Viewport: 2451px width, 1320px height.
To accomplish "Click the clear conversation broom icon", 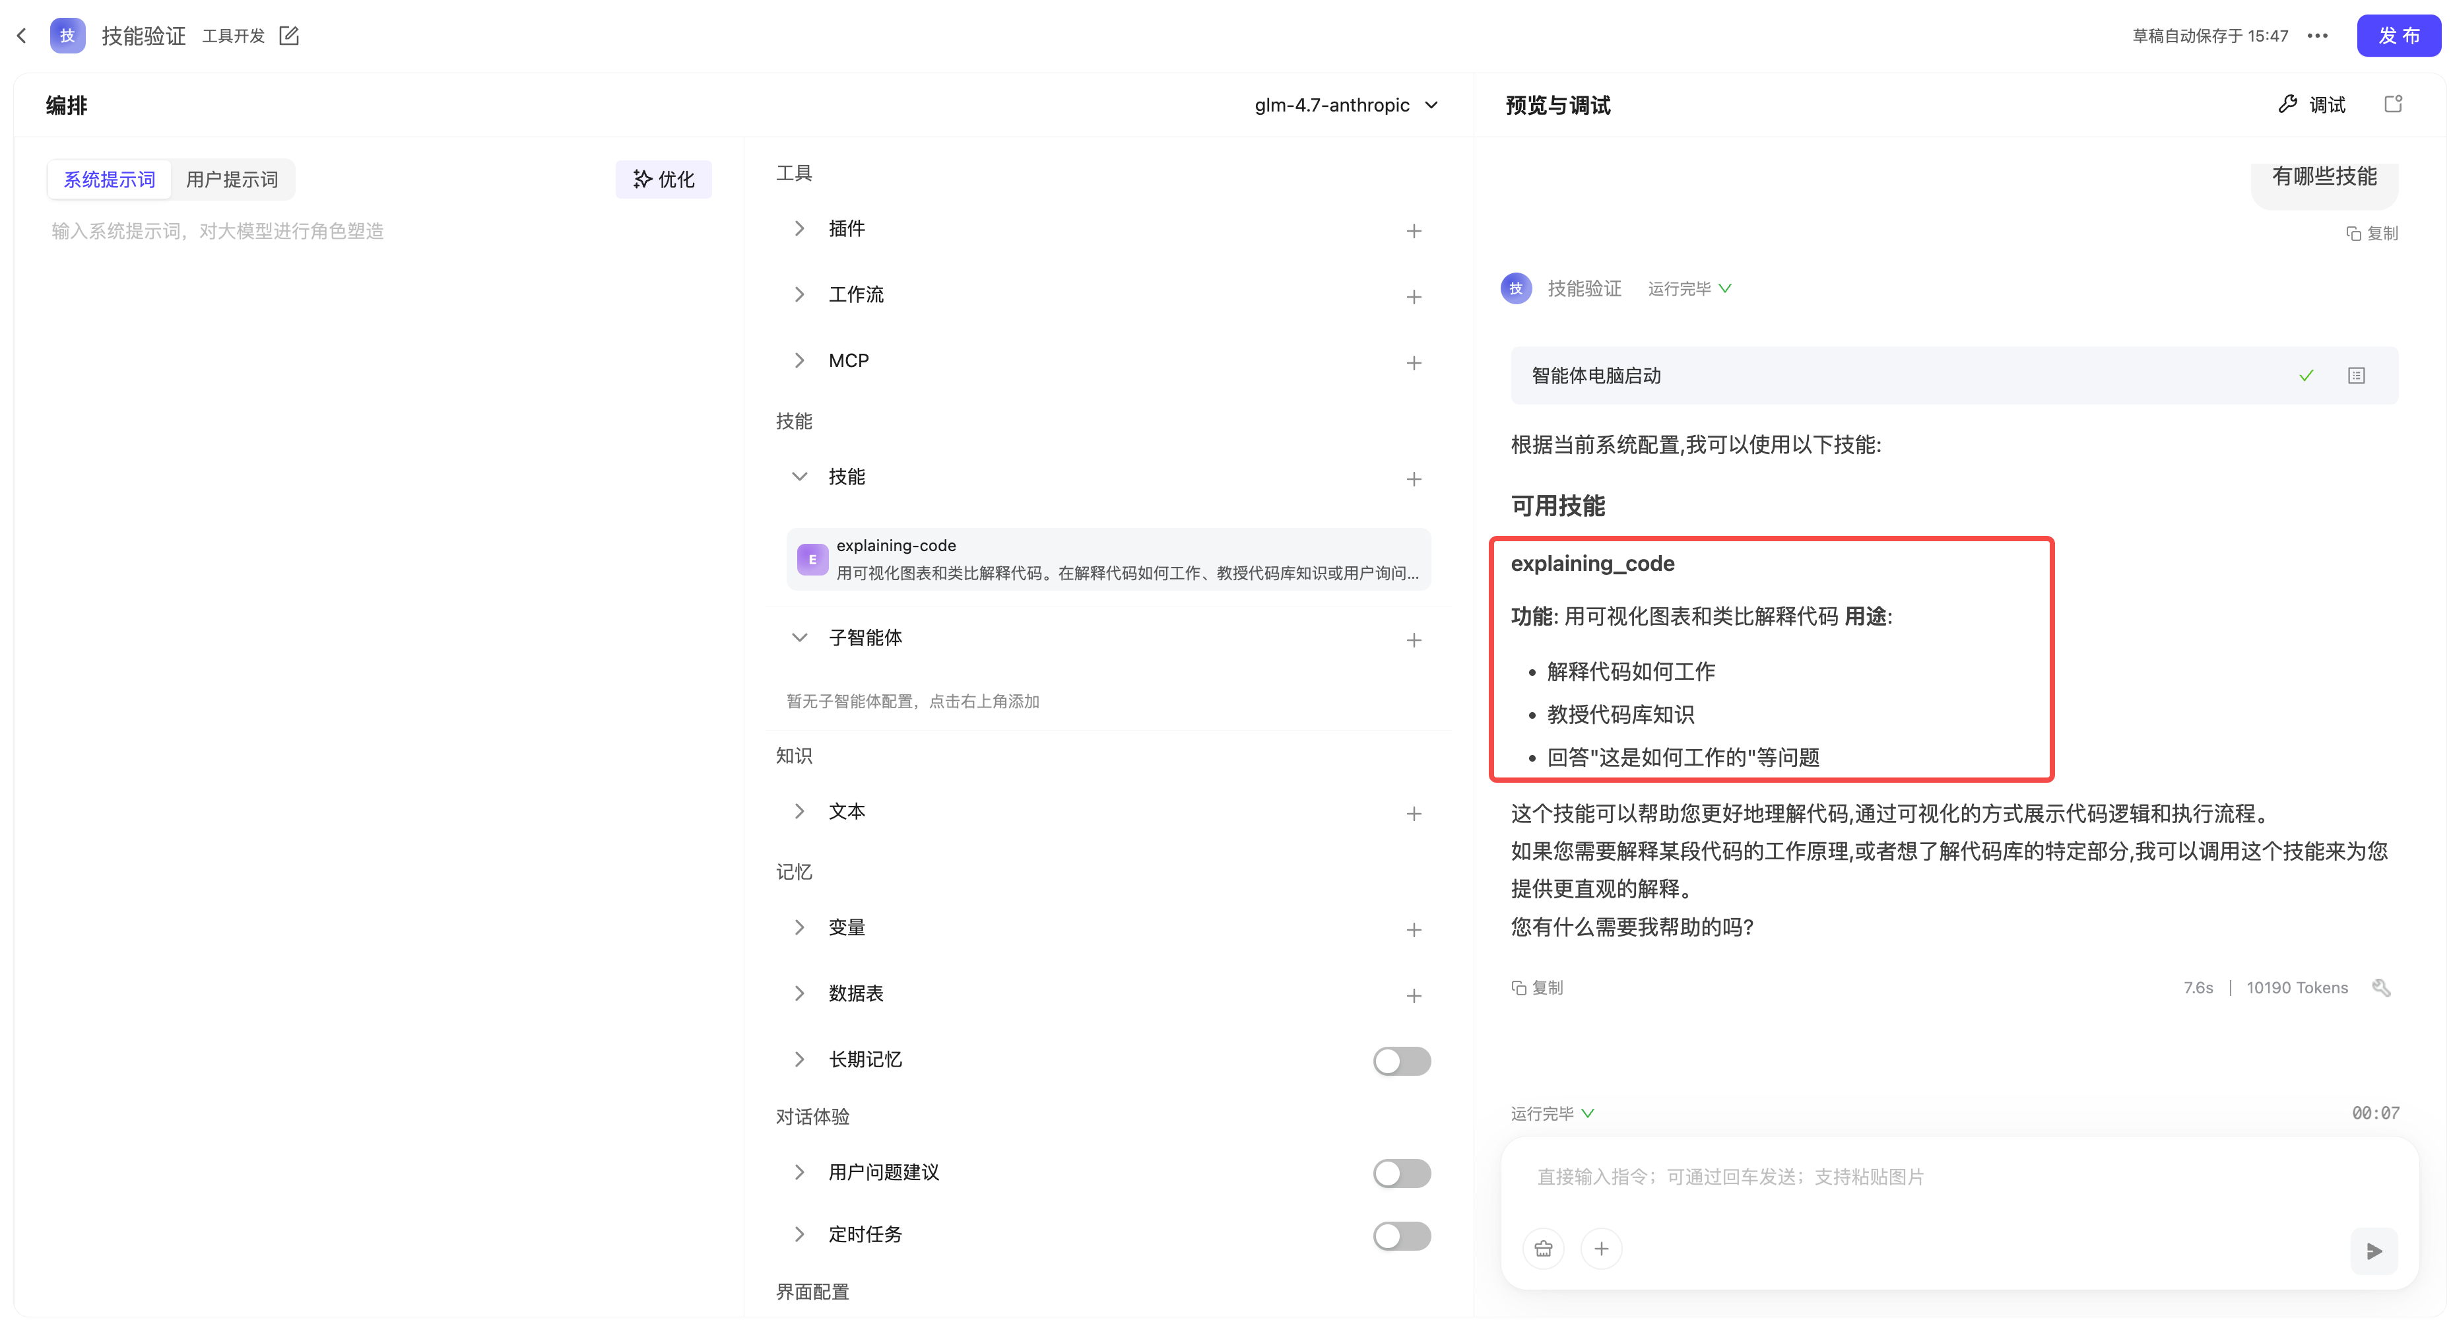I will coord(1544,1249).
